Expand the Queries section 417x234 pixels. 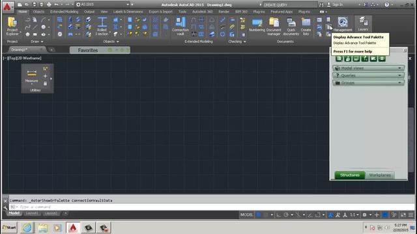click(368, 75)
